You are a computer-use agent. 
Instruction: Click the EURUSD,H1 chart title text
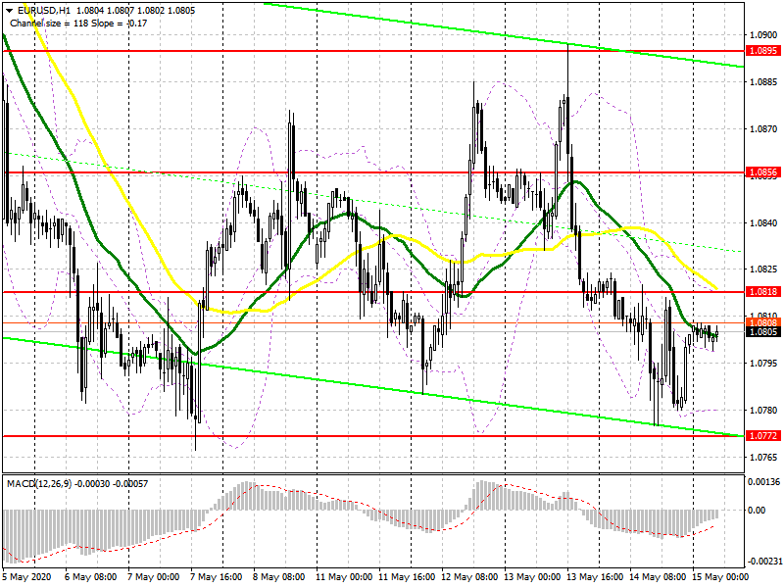(44, 11)
